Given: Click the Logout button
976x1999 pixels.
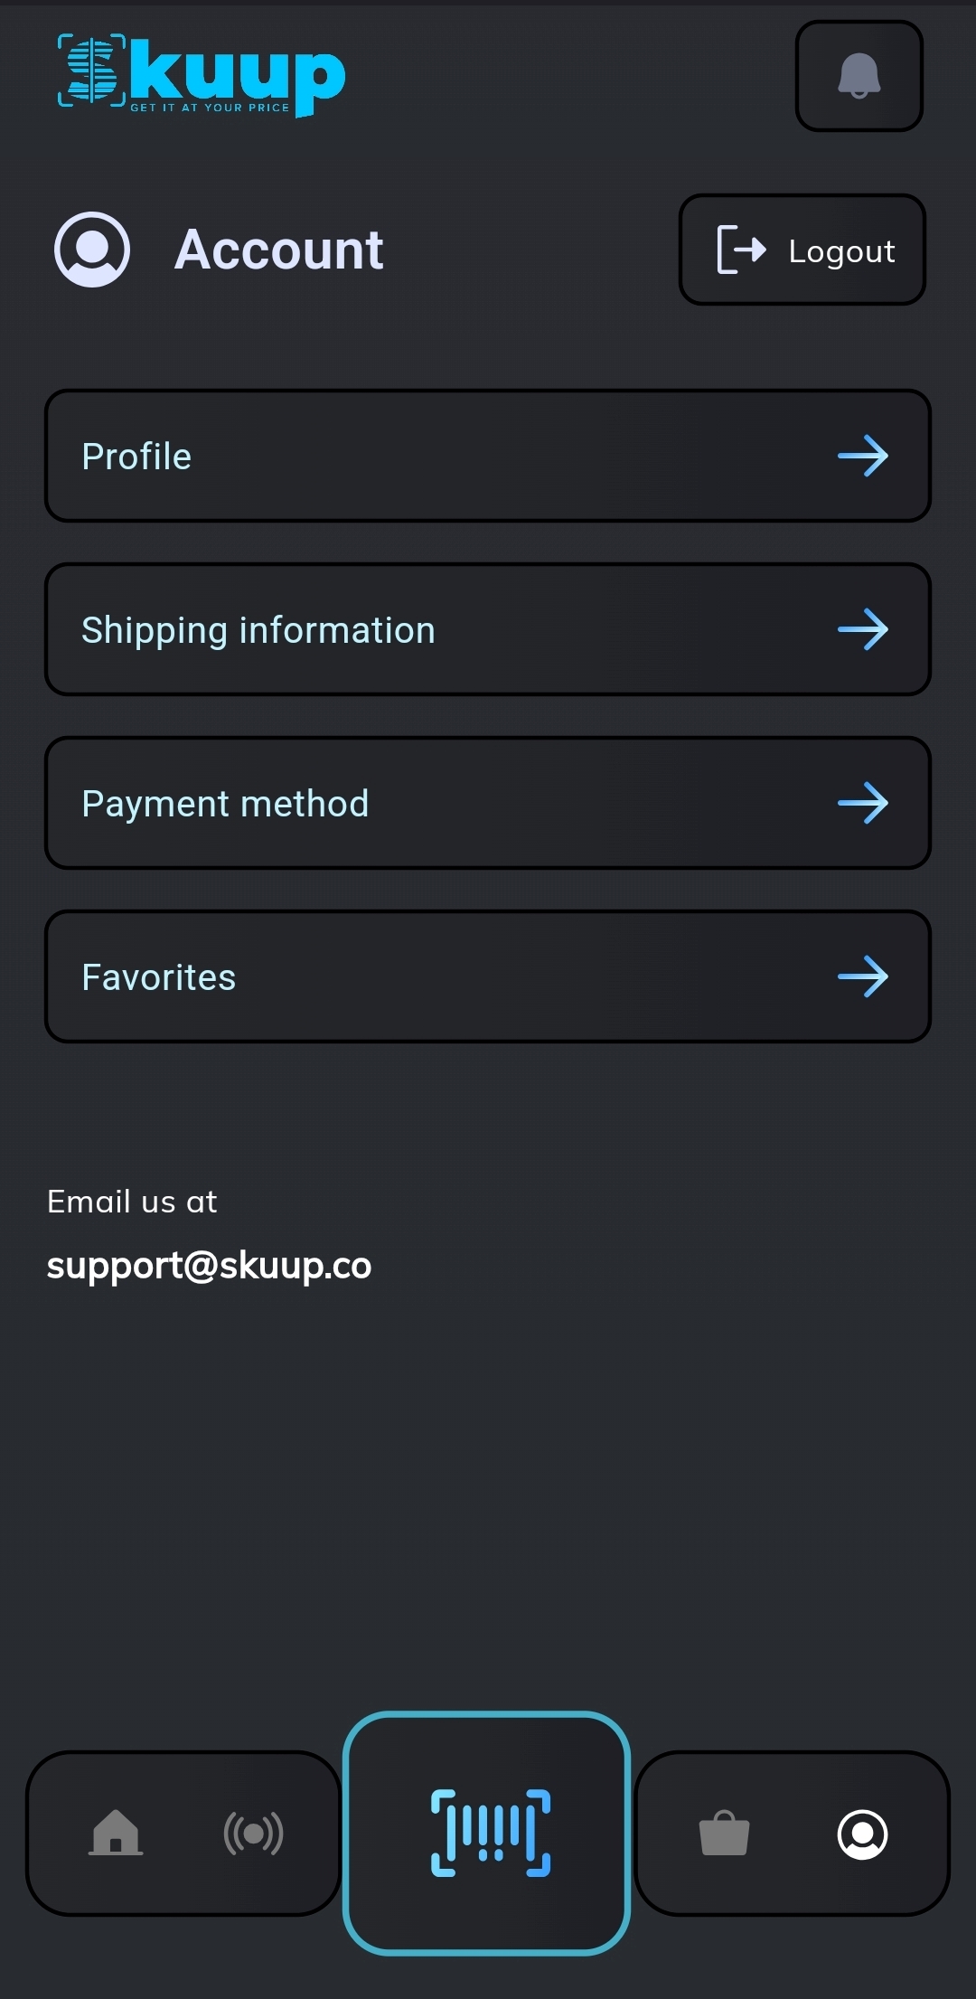Looking at the screenshot, I should (x=802, y=250).
